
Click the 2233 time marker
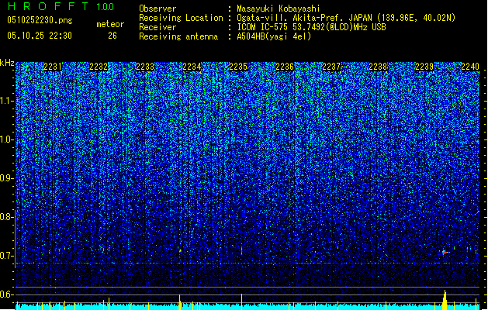click(x=145, y=67)
